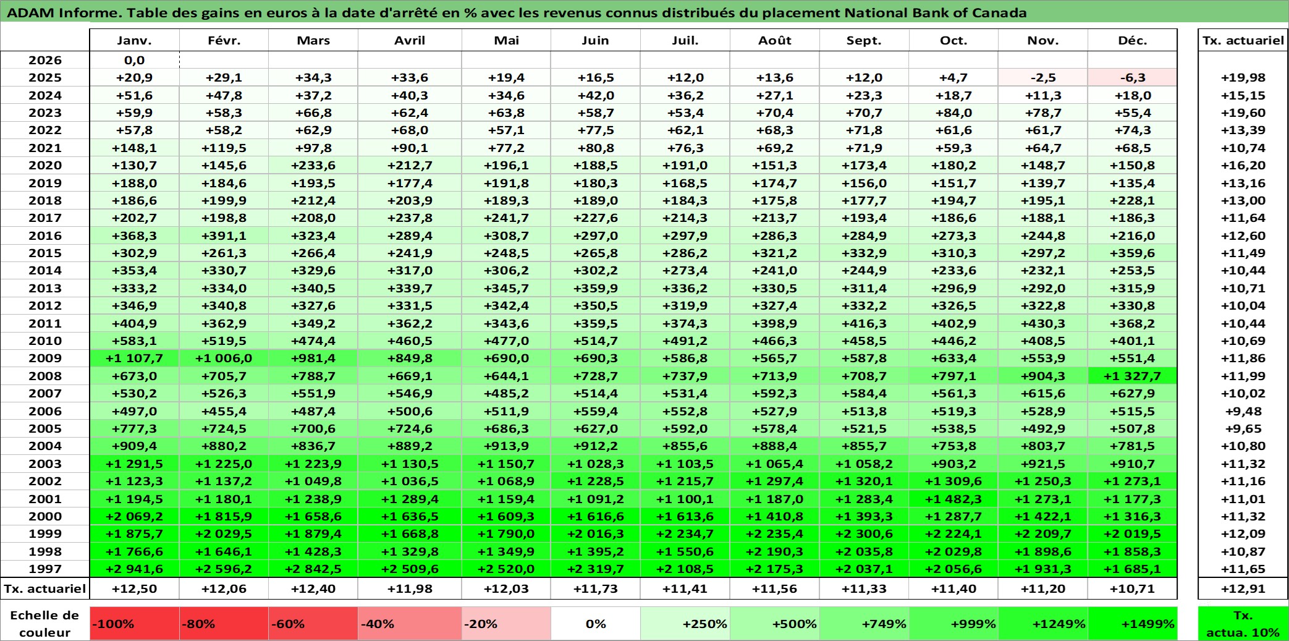The image size is (1289, 641).
Task: Click the Févr. column header
Action: pos(224,40)
